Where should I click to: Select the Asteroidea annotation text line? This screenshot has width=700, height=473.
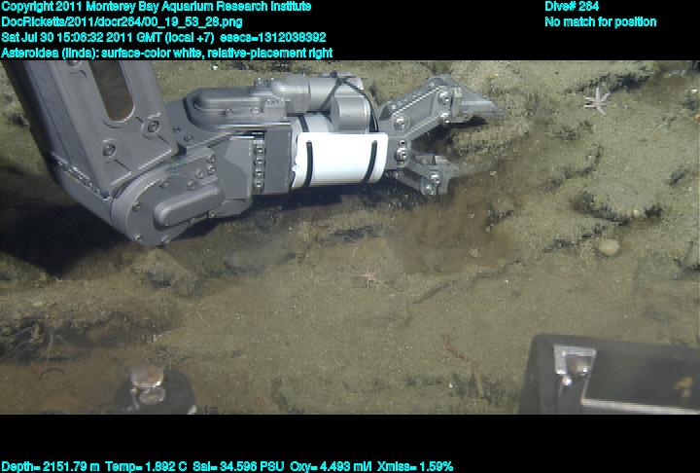coord(167,52)
